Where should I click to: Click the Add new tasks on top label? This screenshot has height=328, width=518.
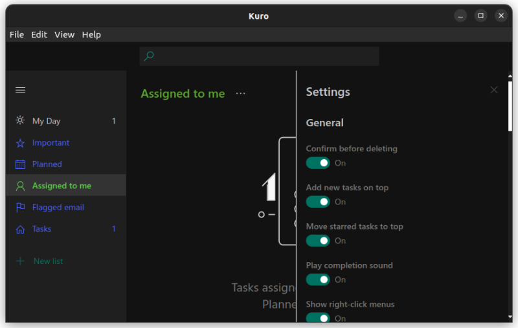(x=347, y=188)
